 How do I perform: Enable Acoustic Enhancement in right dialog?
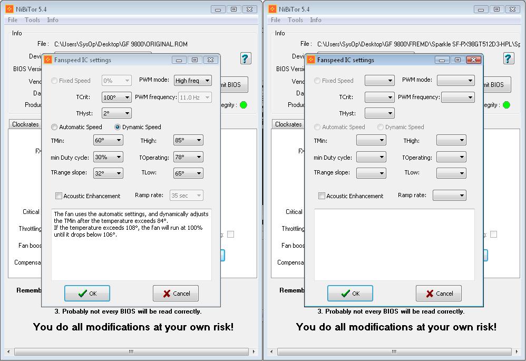click(351, 196)
